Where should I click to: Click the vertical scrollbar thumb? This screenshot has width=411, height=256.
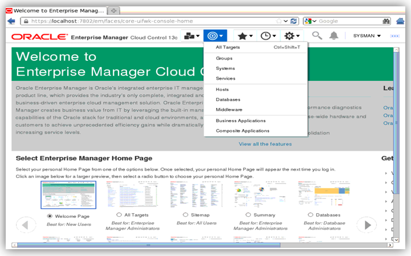tap(396, 123)
